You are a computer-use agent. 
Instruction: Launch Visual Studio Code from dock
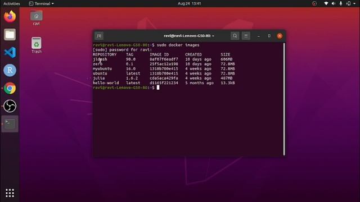10,52
